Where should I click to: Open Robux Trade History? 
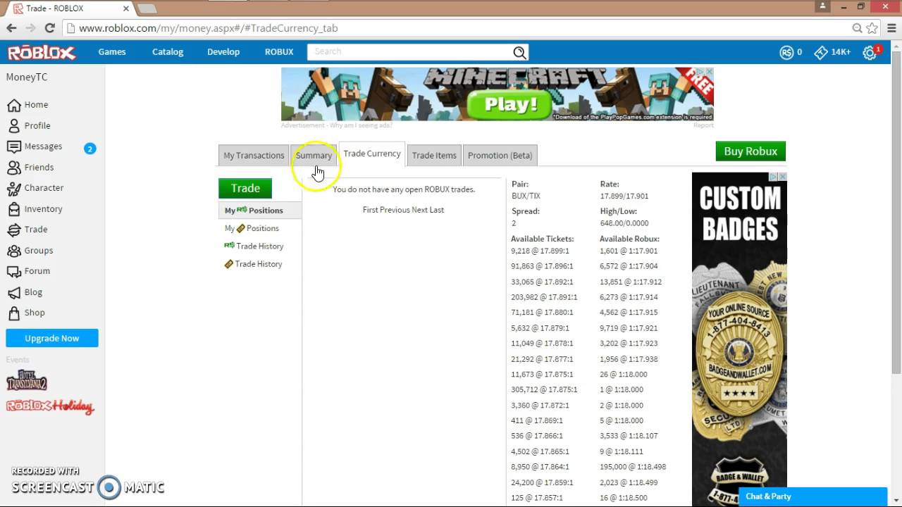click(254, 246)
